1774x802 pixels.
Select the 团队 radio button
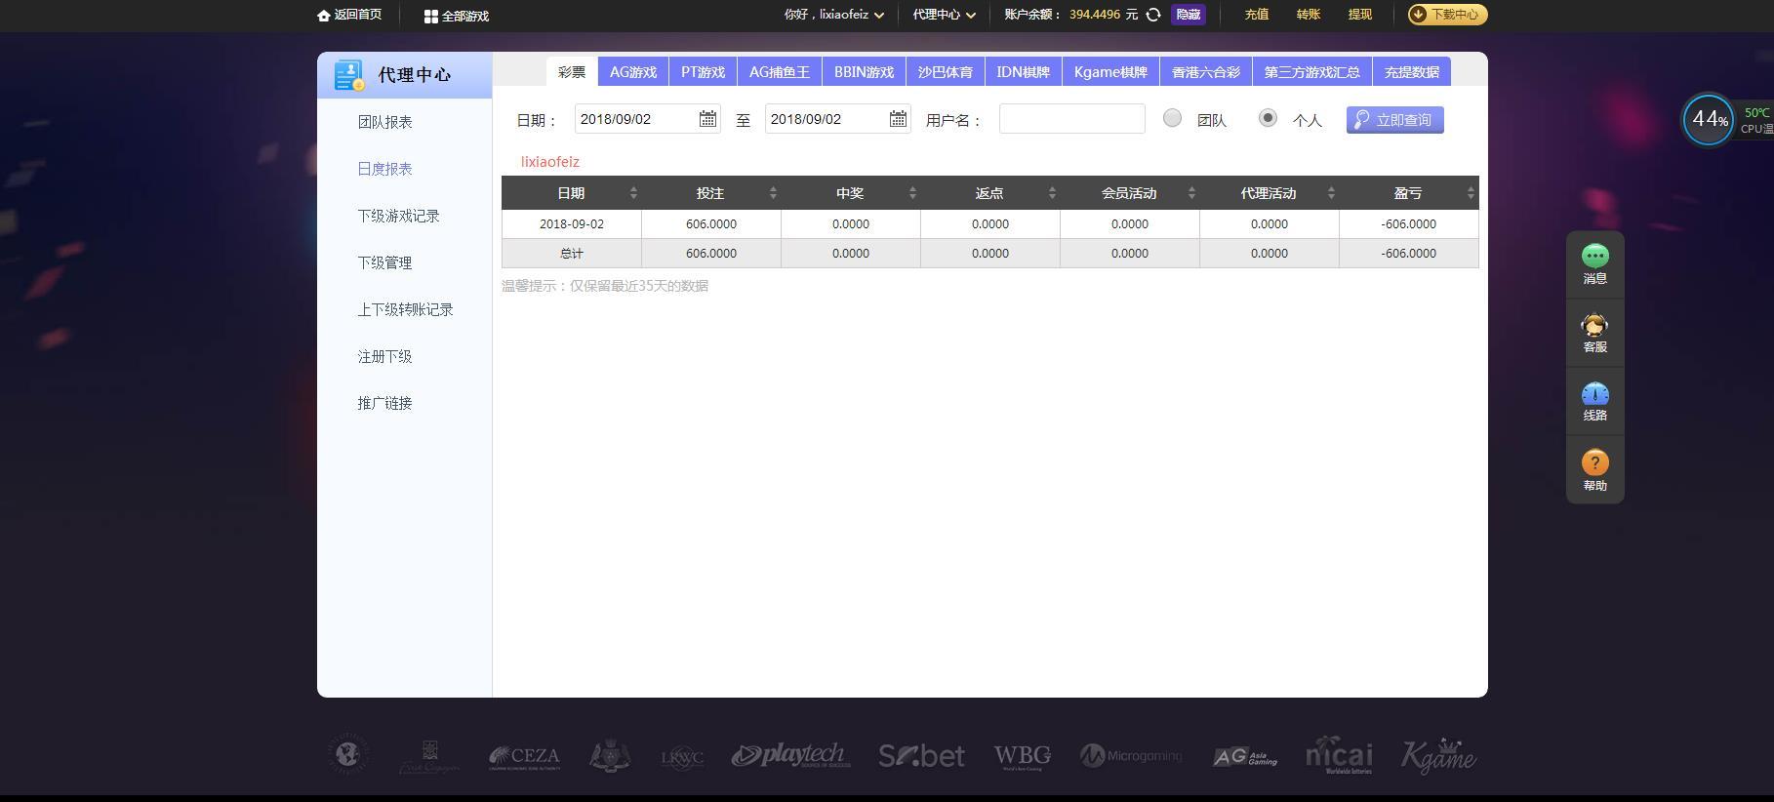click(1172, 118)
